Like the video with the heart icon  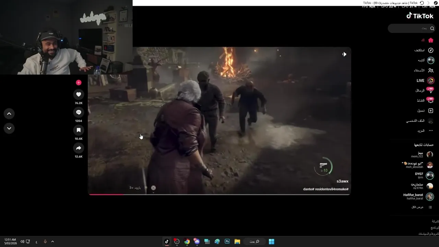[79, 94]
